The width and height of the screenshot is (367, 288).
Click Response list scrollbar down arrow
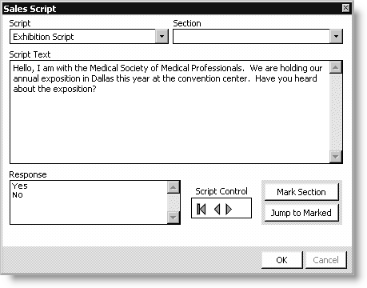click(x=174, y=218)
